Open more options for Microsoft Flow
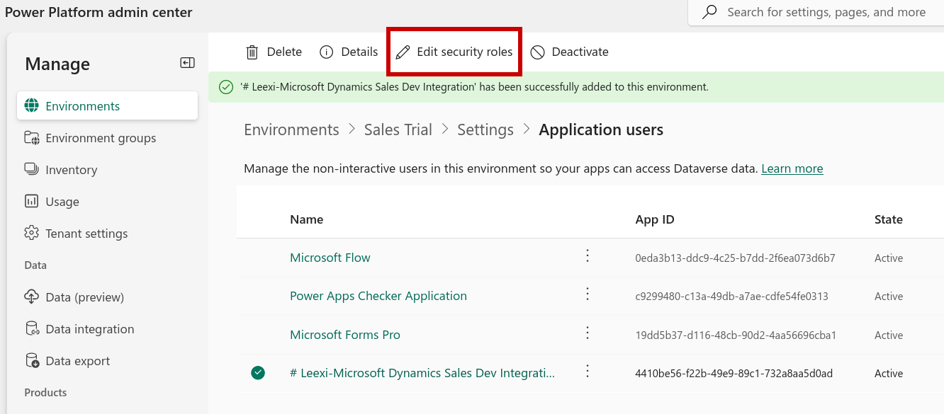The image size is (944, 414). (587, 256)
